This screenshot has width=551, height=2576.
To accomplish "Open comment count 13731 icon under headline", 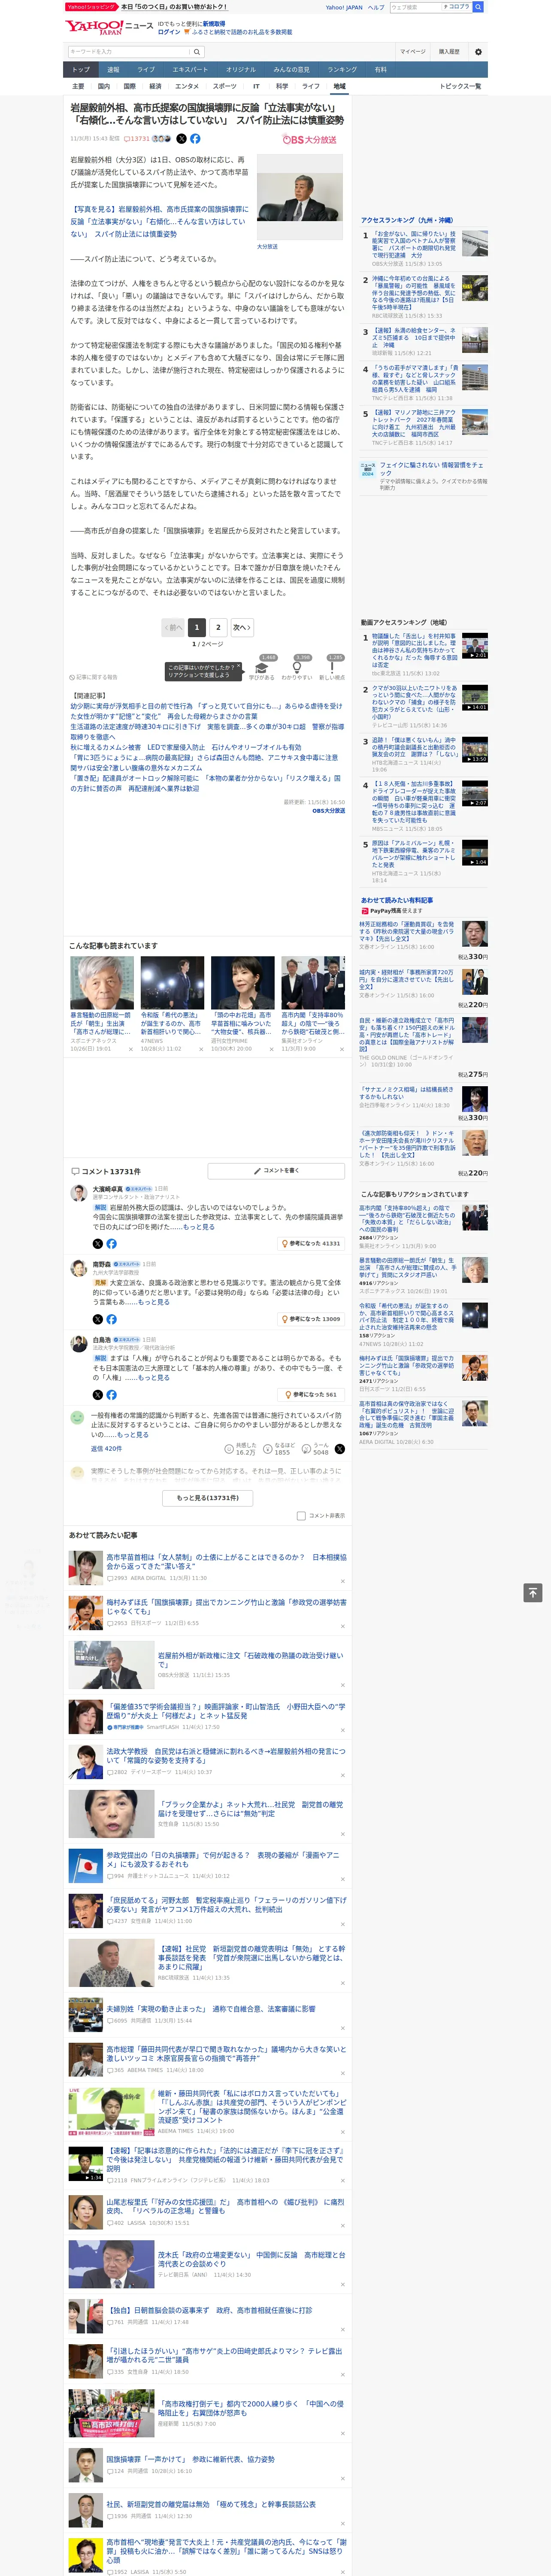I will point(137,139).
